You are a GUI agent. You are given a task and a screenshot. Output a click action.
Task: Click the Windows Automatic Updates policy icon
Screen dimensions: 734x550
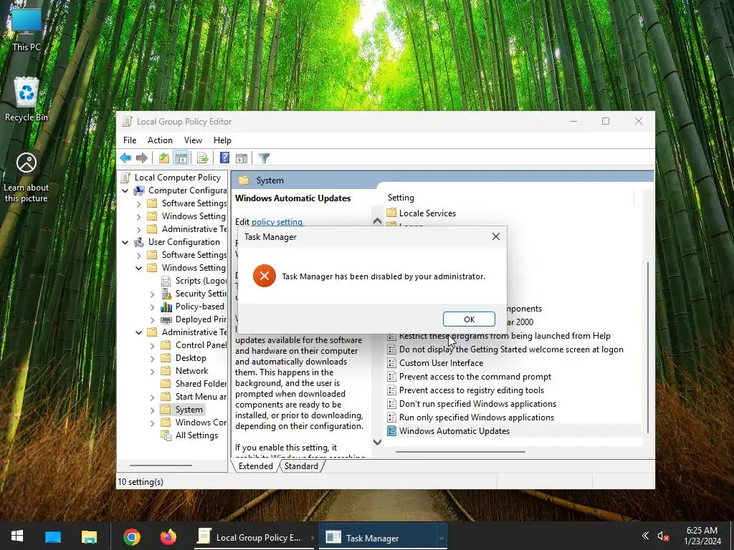pyautogui.click(x=392, y=430)
